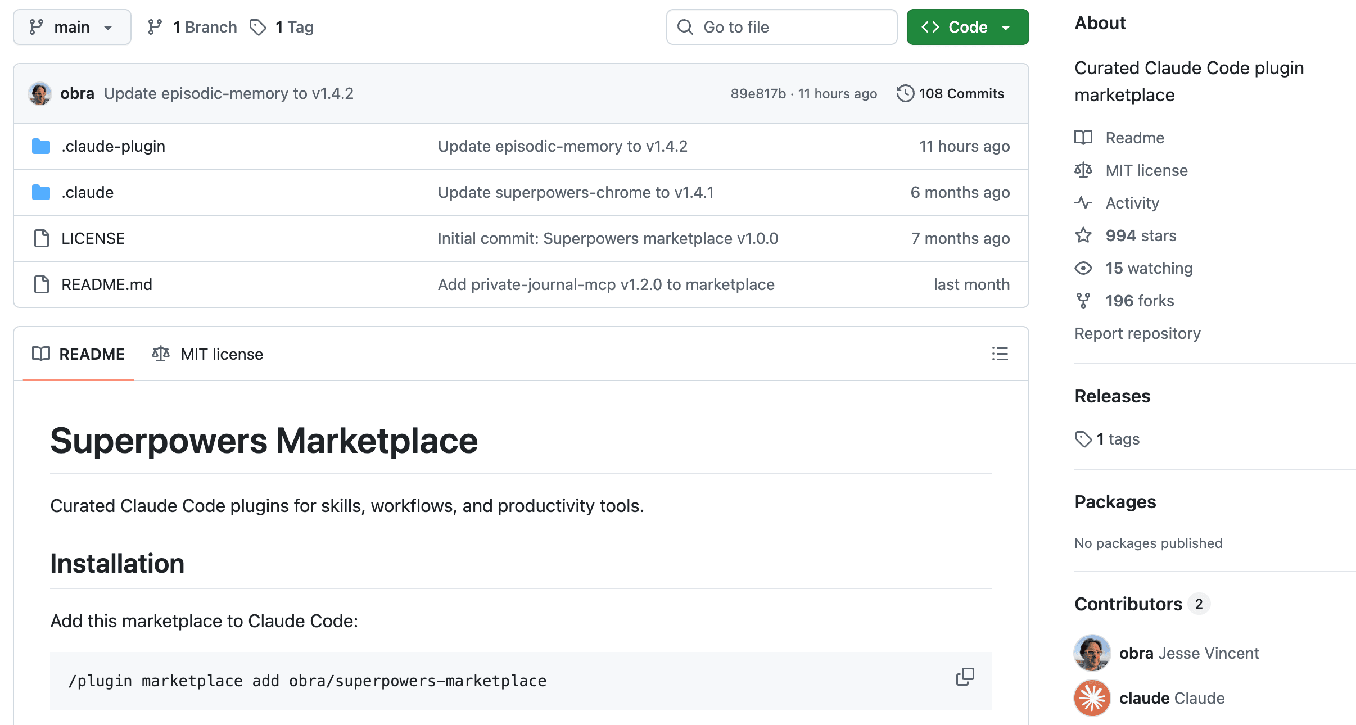Open commit 'Initial commit: Superpowers marketplace v1.0.0'
The image size is (1356, 725).
(x=608, y=238)
